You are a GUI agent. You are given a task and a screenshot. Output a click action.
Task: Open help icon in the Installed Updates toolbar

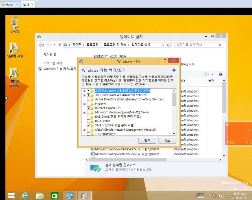coord(220,74)
